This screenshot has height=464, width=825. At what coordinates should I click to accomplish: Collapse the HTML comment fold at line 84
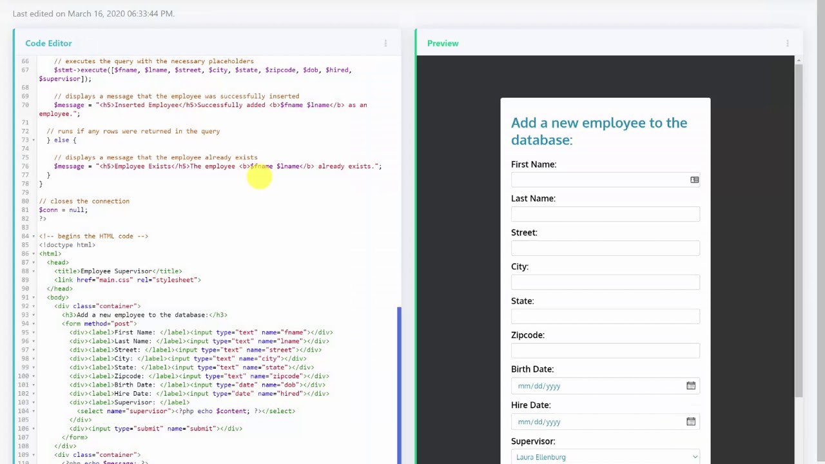click(34, 236)
